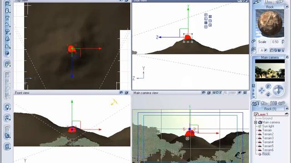Select the rock creation tool in left toolbar

(x=7, y=39)
